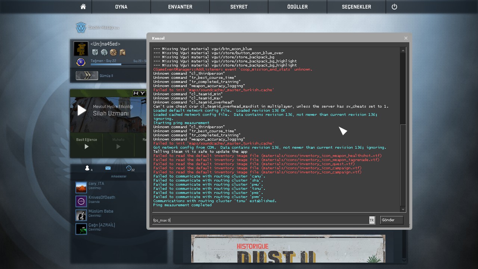
Task: Click the 'Teğmen - Svy 22' text
Action: [x=103, y=61]
